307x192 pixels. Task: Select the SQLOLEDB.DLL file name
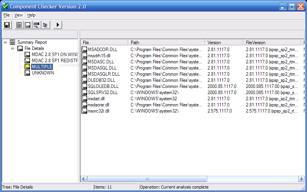coord(103,86)
